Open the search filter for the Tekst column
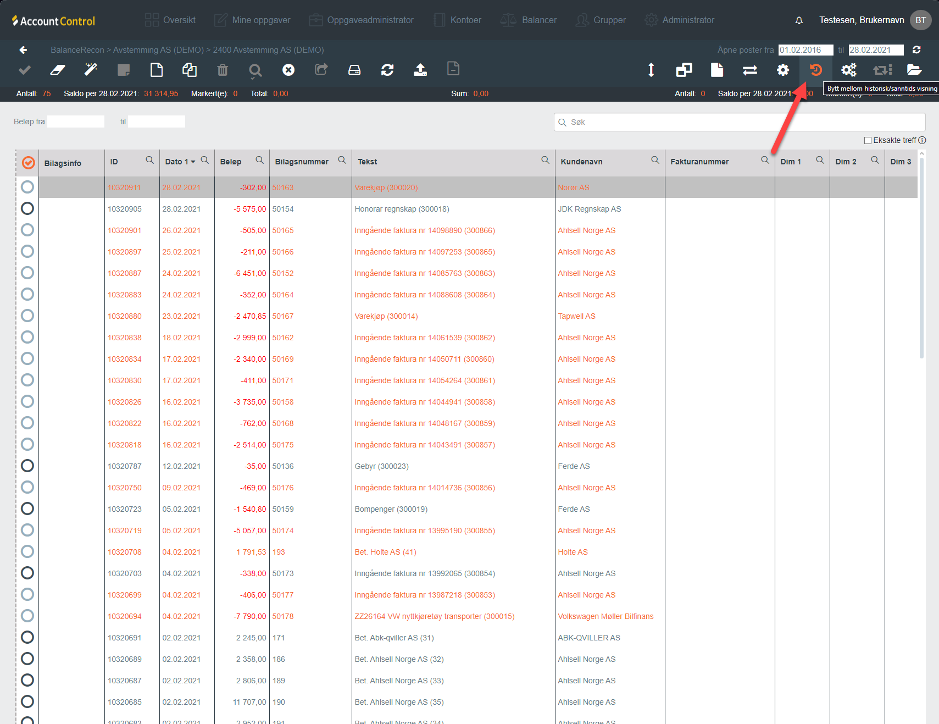Image resolution: width=939 pixels, height=724 pixels. [545, 160]
